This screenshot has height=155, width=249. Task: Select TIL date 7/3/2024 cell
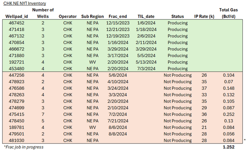point(146,69)
